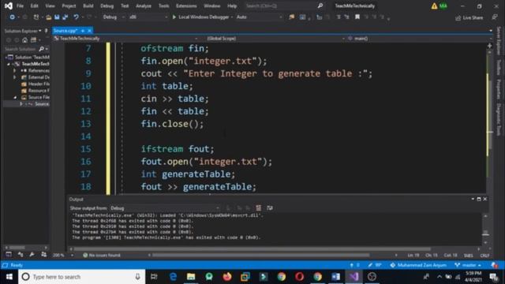Screen dimensions: 505x284
Task: Click the Save file toolbar icon
Action: (57, 17)
